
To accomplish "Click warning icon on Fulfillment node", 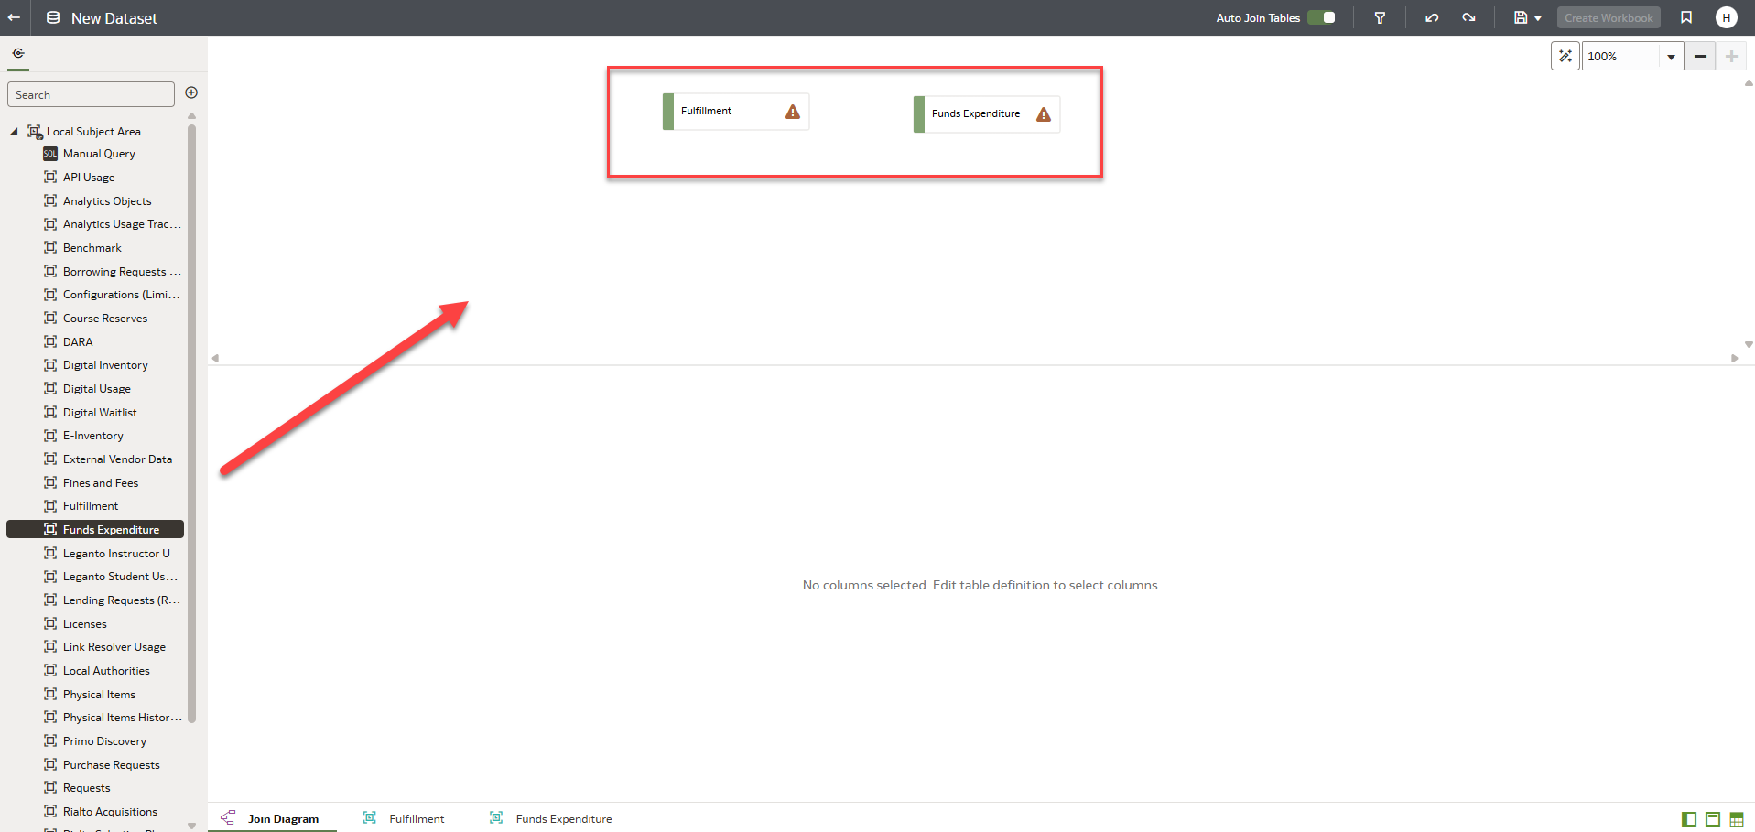I will (x=793, y=112).
